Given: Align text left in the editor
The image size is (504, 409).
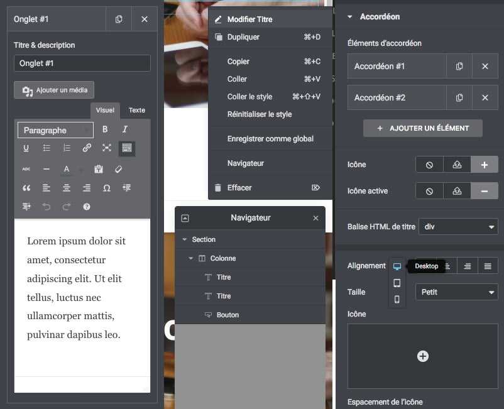Looking at the screenshot, I should 47,188.
